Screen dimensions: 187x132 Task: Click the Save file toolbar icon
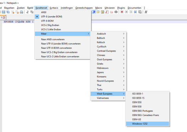[4, 12]
